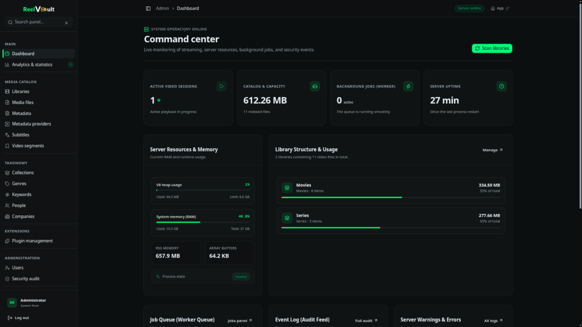
Task: Open Analytics & statistics page
Action: tap(38, 64)
